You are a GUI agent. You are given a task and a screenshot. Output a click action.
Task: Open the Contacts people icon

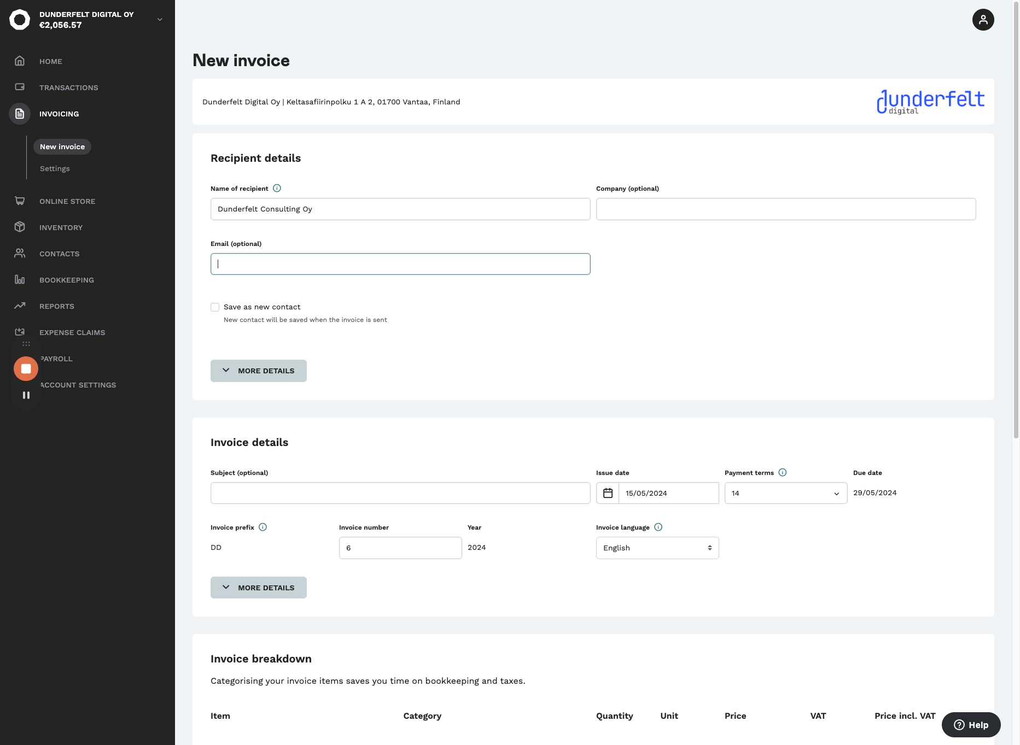(x=20, y=253)
